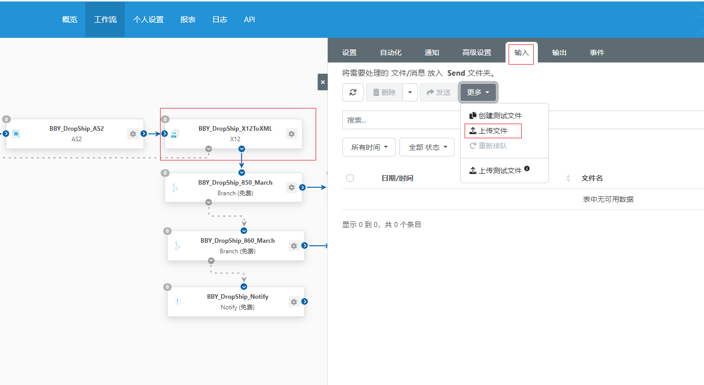This screenshot has width=704, height=385.
Task: Open the 全部 状态 status filter dropdown
Action: pos(427,147)
